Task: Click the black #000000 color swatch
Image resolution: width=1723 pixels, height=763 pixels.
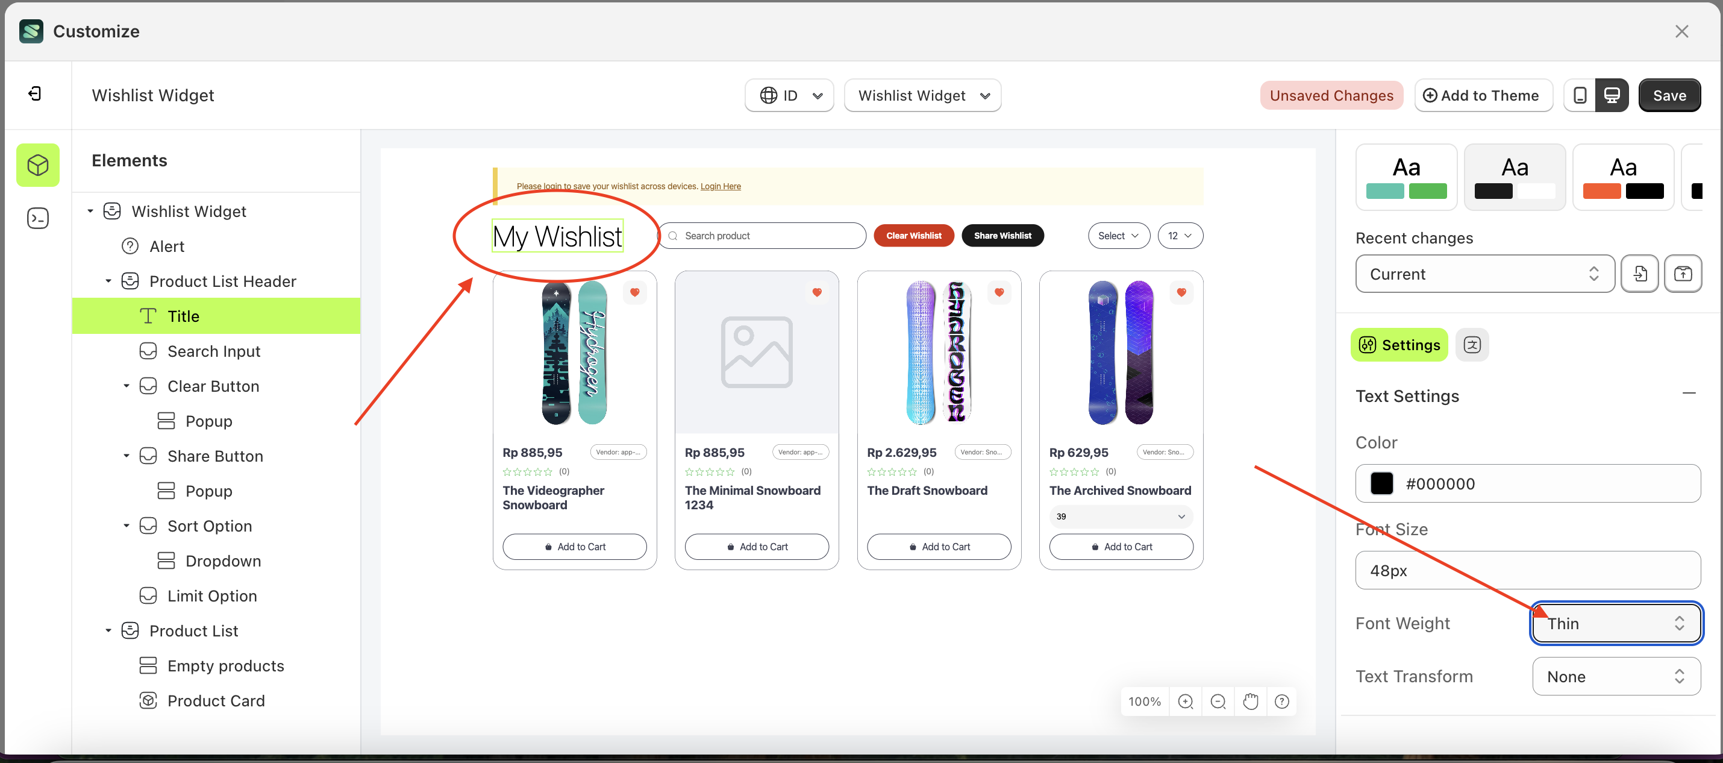Action: (x=1382, y=483)
